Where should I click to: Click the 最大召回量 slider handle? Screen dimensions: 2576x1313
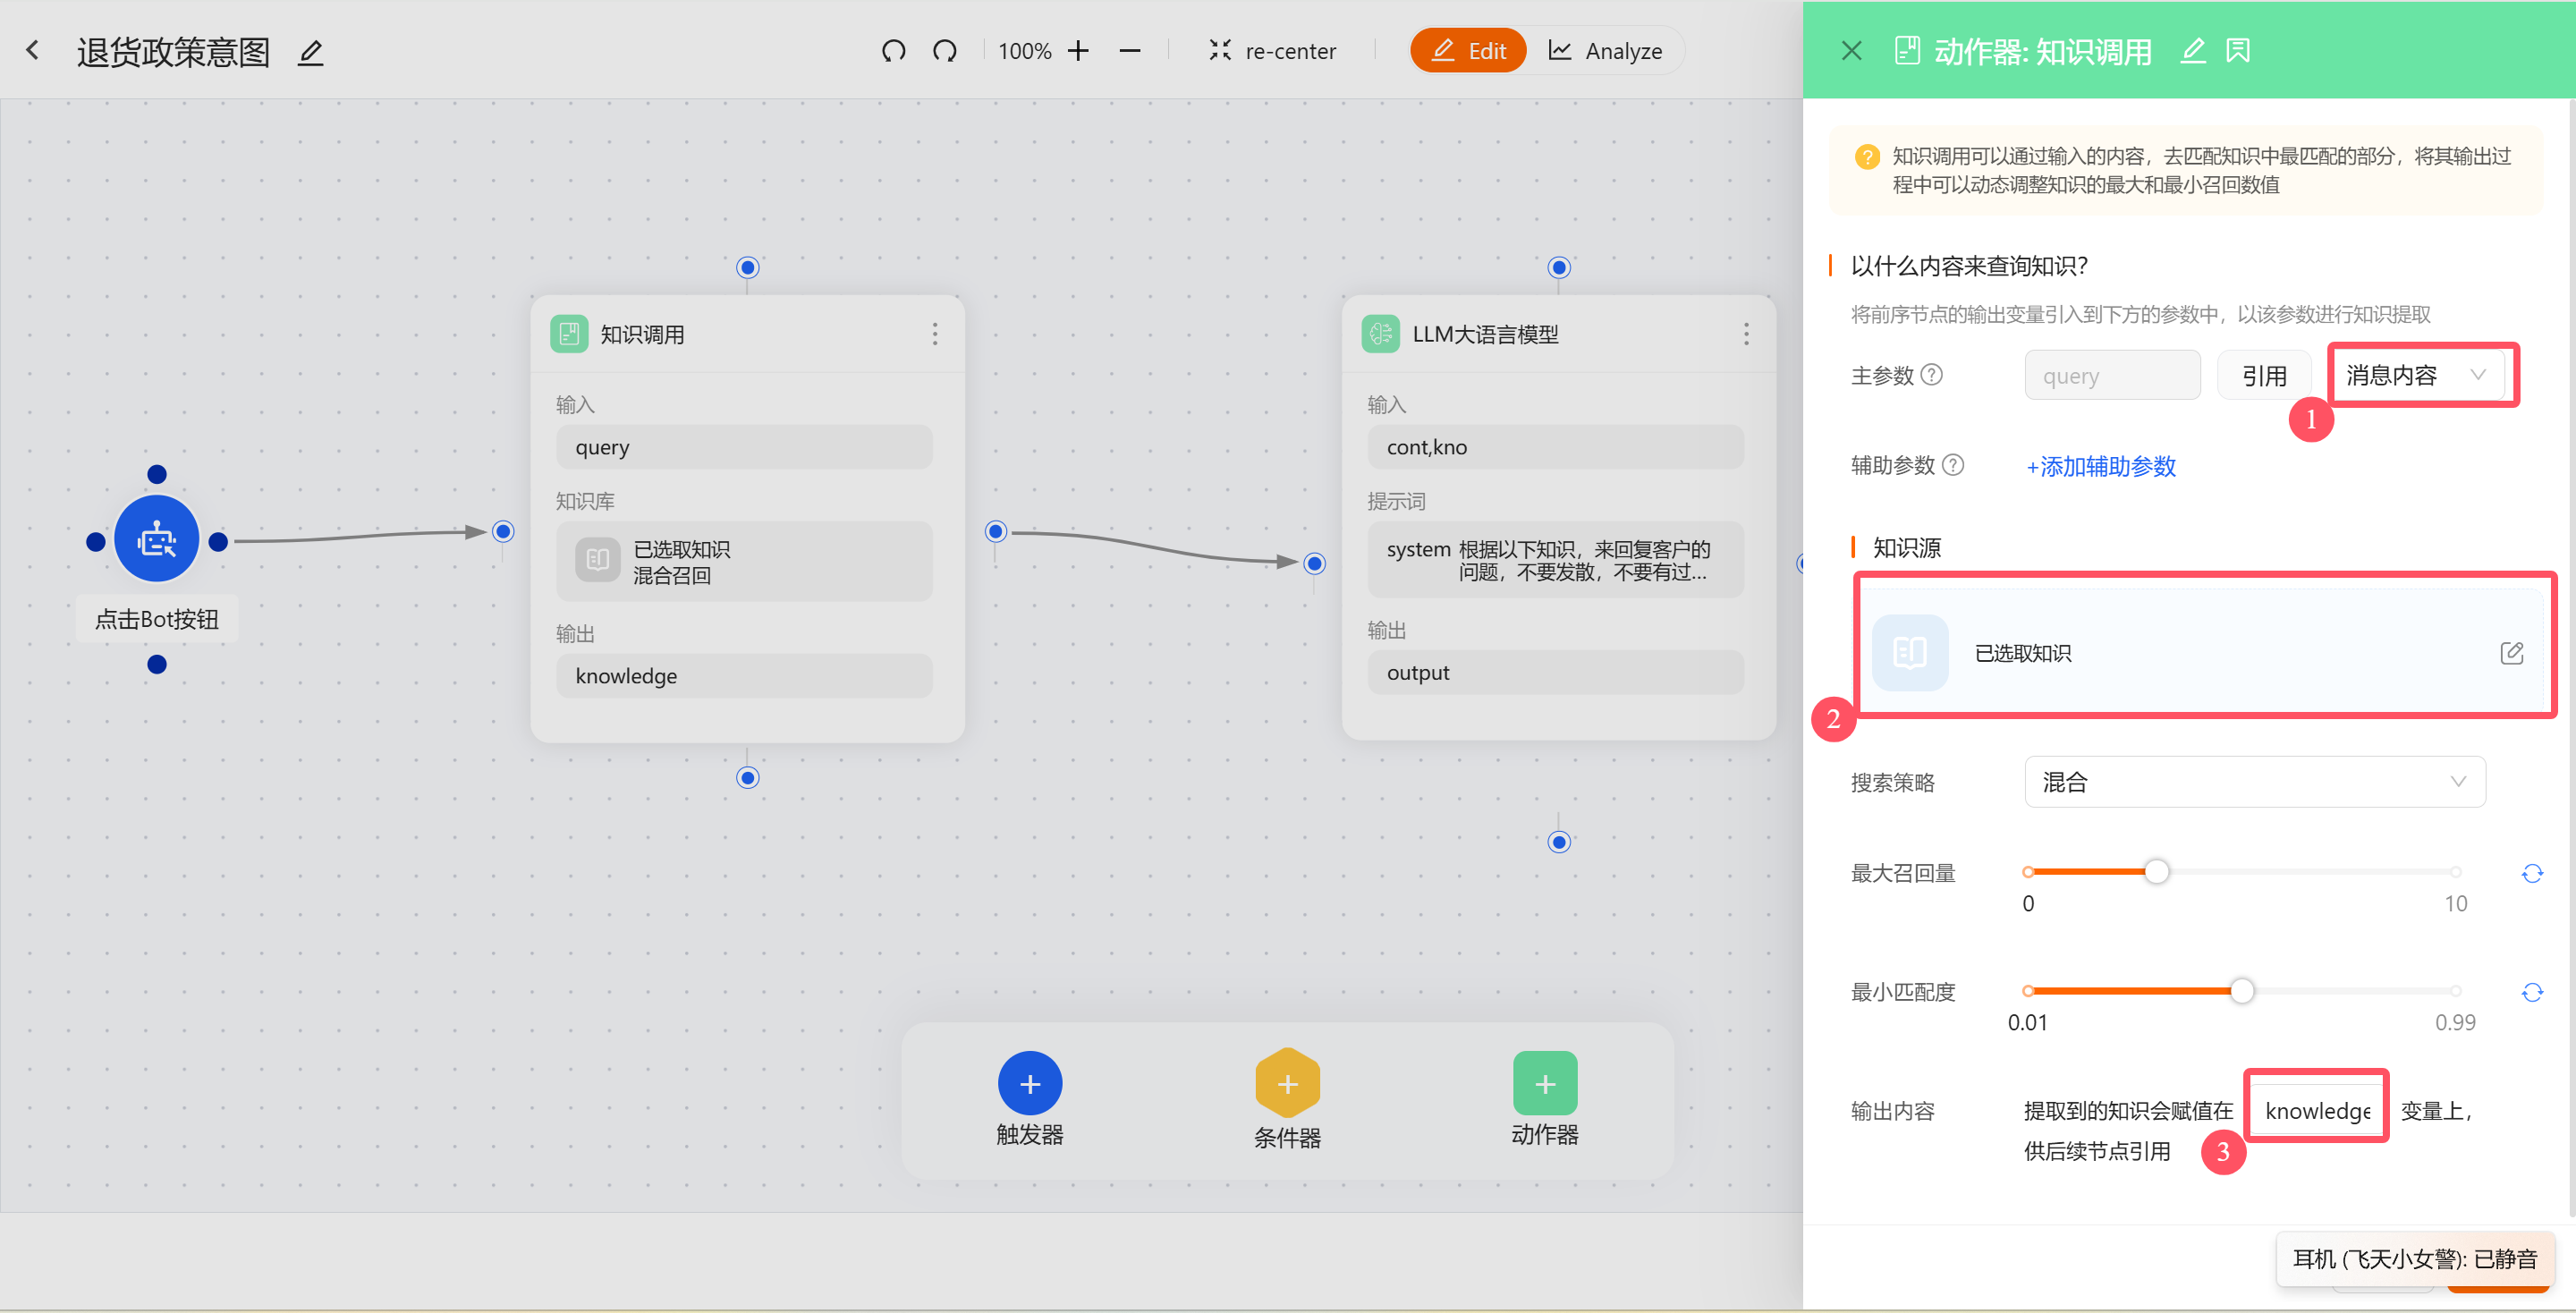pyautogui.click(x=2157, y=871)
